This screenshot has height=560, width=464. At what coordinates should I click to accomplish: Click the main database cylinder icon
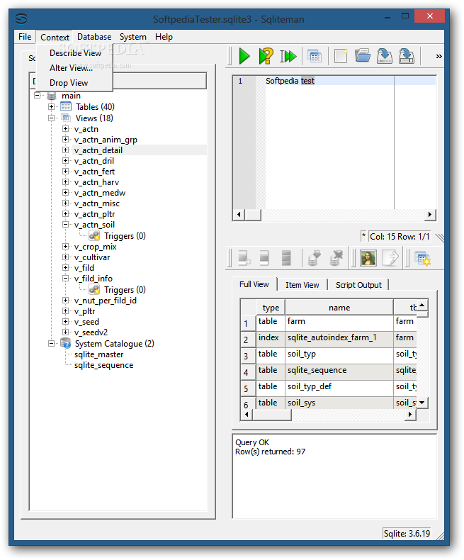pos(52,96)
